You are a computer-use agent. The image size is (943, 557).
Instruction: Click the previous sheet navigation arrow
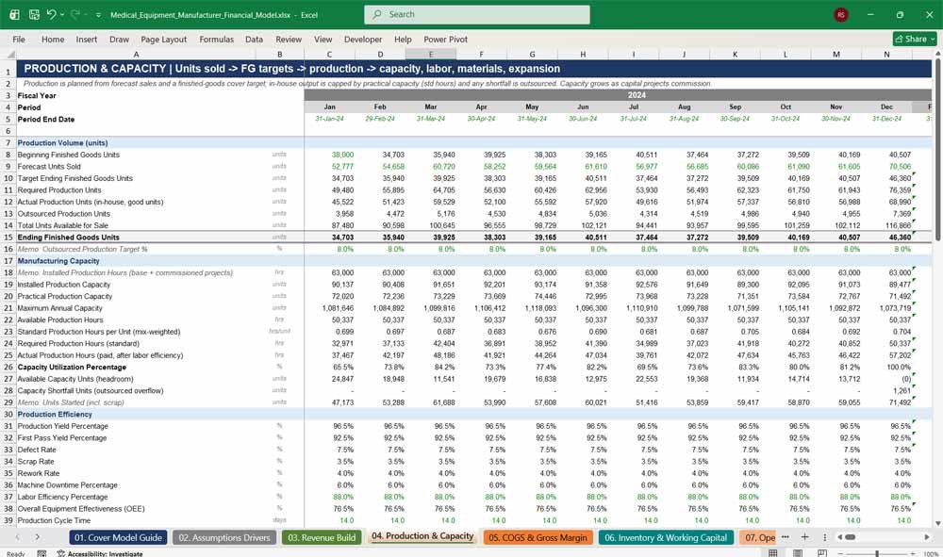17,537
